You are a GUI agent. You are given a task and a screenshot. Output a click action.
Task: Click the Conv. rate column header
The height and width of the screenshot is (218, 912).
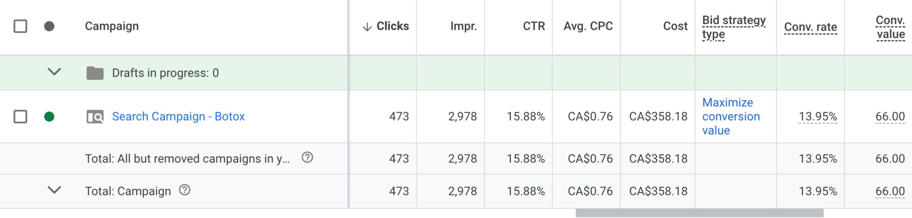(810, 27)
